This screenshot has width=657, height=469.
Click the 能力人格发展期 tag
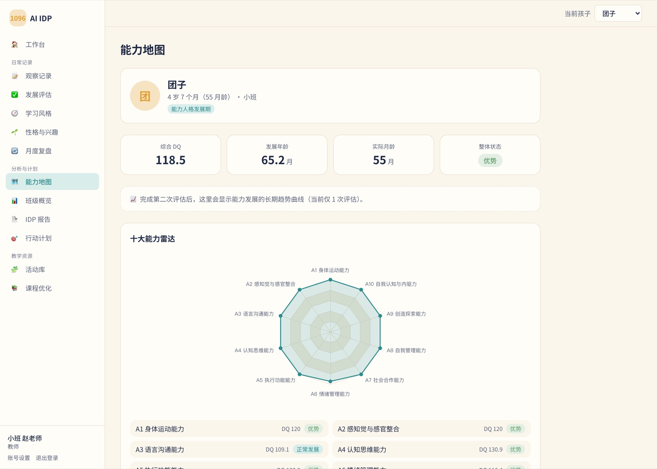[191, 109]
